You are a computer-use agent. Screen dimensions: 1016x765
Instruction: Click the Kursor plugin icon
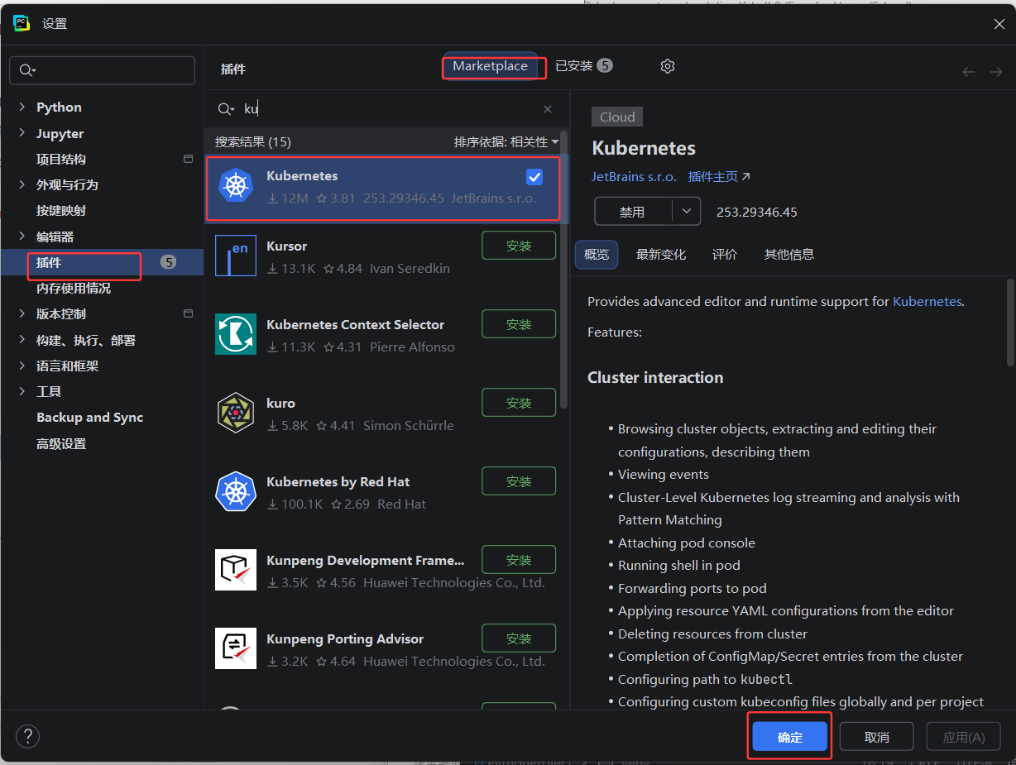[236, 256]
